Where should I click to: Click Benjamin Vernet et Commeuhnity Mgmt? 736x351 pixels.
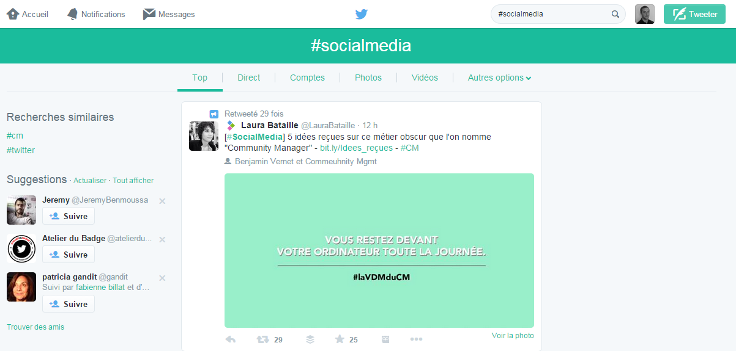point(307,161)
